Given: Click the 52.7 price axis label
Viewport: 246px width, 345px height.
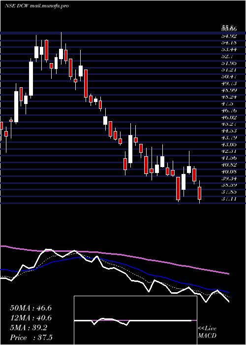Looking at the screenshot, I should pos(227,56).
